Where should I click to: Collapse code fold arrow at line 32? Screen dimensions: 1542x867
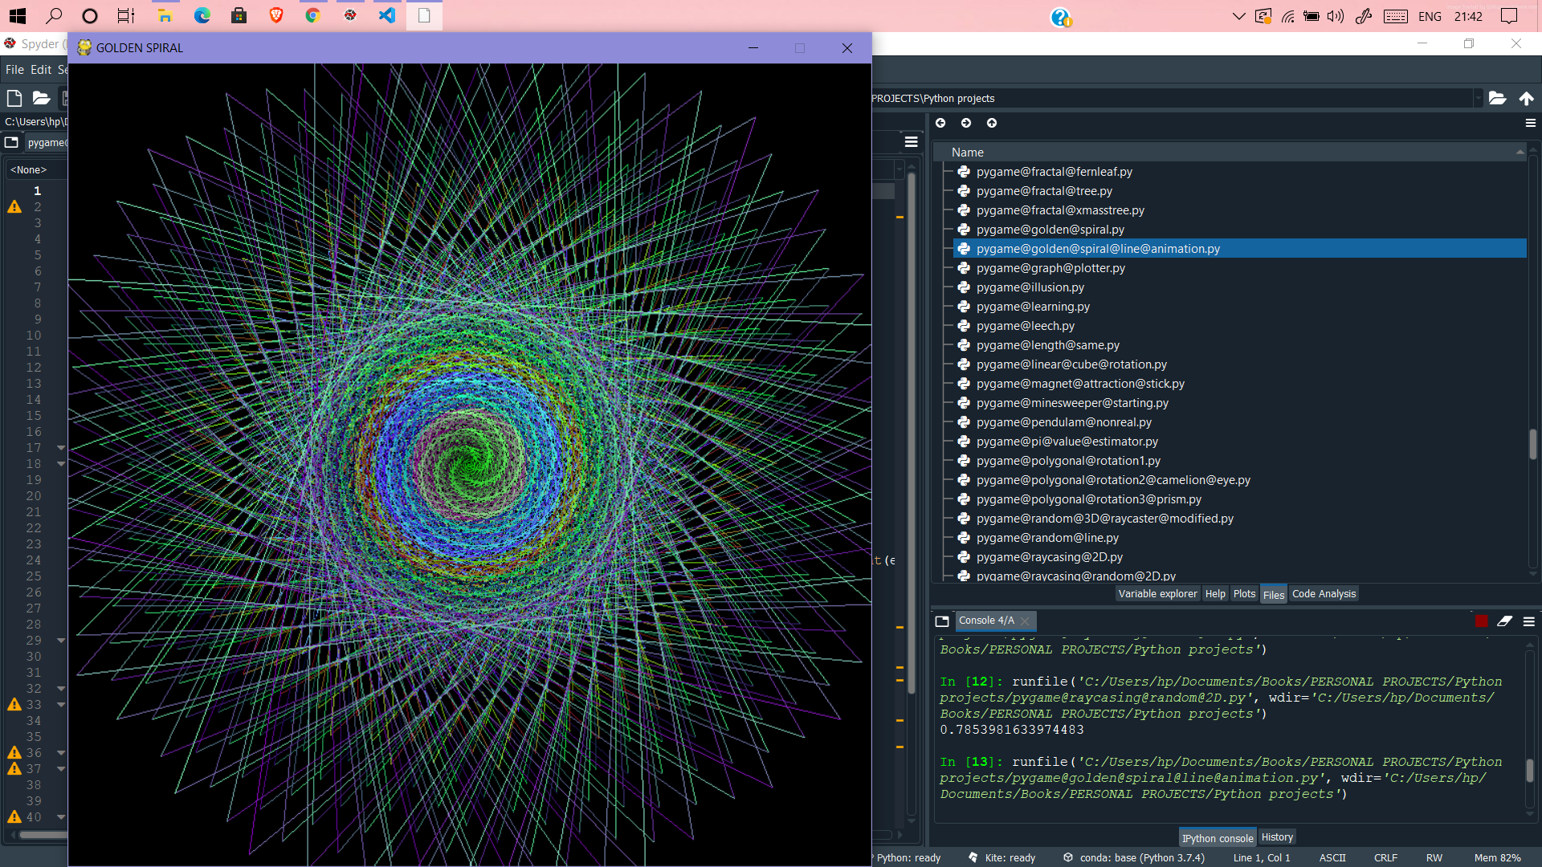tap(61, 688)
